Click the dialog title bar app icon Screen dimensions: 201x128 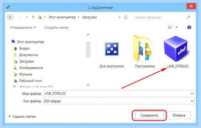[8, 7]
